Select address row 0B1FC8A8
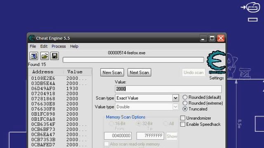This screenshot has height=148, width=264. coord(60,119)
